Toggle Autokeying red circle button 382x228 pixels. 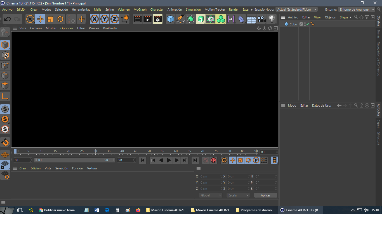click(214, 160)
